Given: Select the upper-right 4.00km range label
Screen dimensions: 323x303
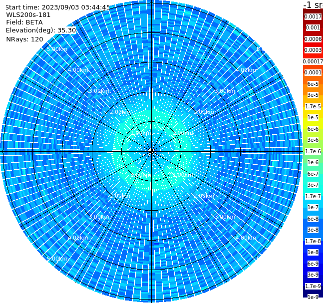Looking at the screenshot, I should click(246, 70).
